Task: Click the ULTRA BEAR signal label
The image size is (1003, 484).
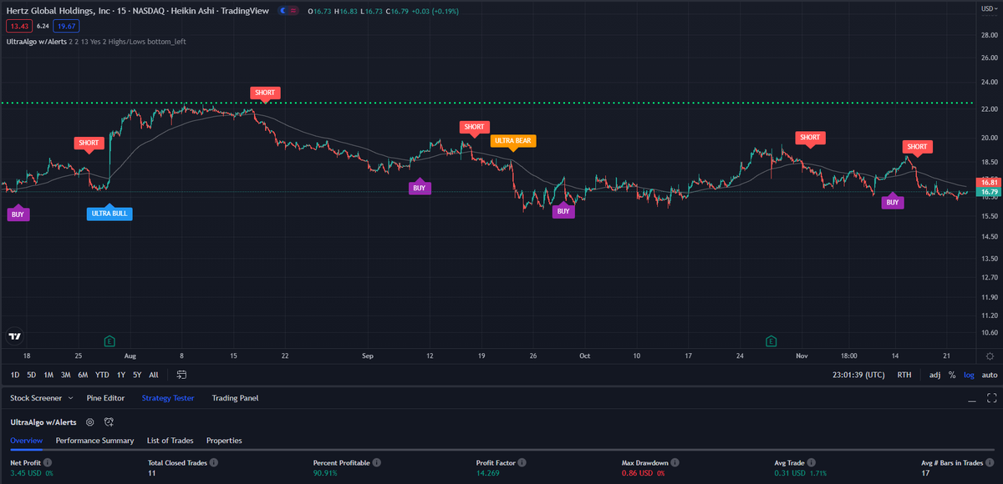Action: [513, 141]
